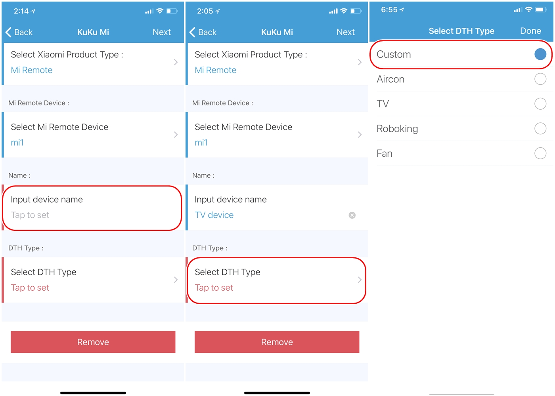Select the Roboking radio option
The height and width of the screenshot is (396, 555).
tap(540, 128)
